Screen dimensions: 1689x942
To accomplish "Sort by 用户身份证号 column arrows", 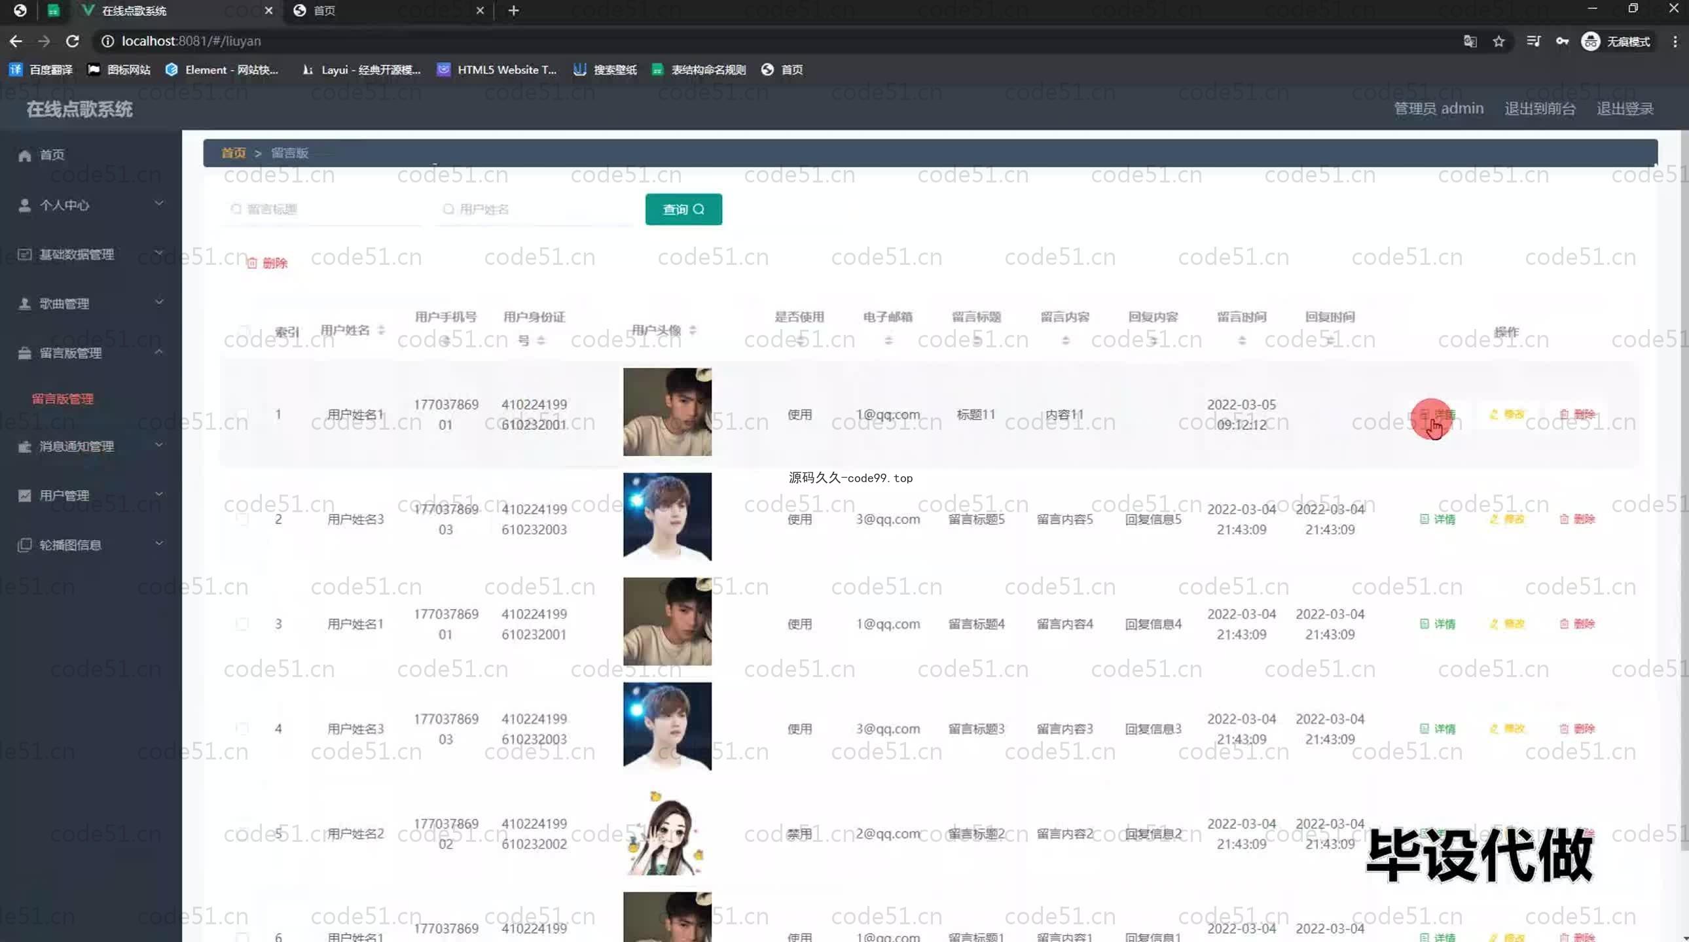I will tap(541, 341).
